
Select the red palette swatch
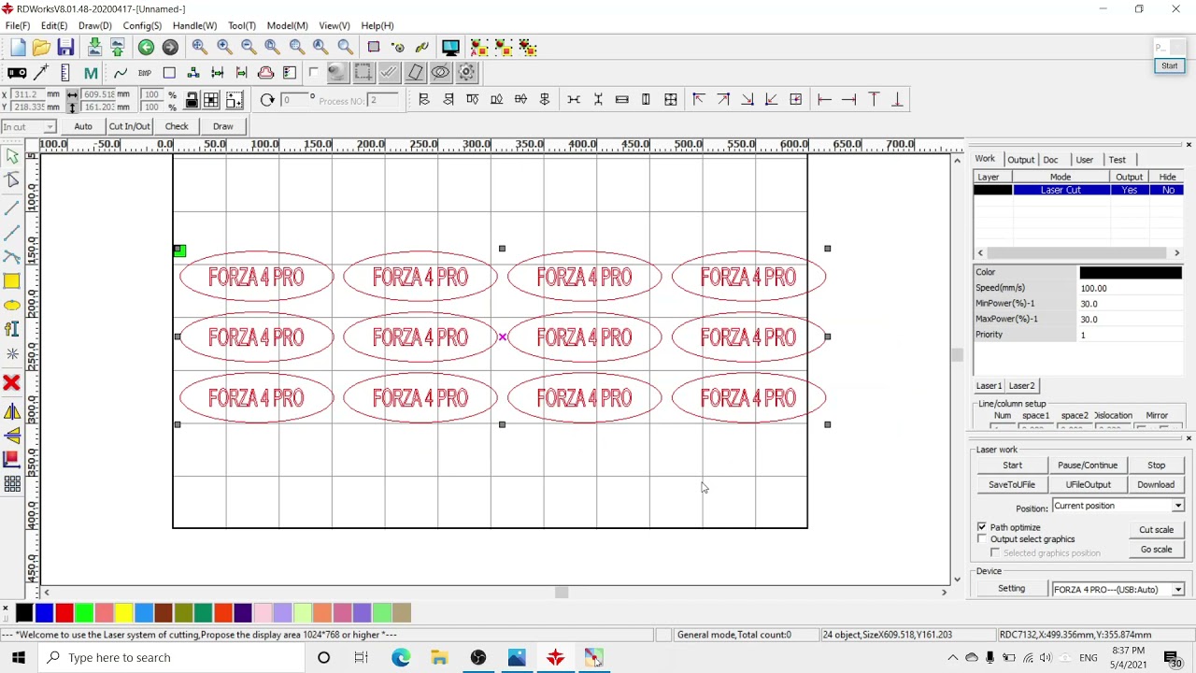(x=64, y=613)
